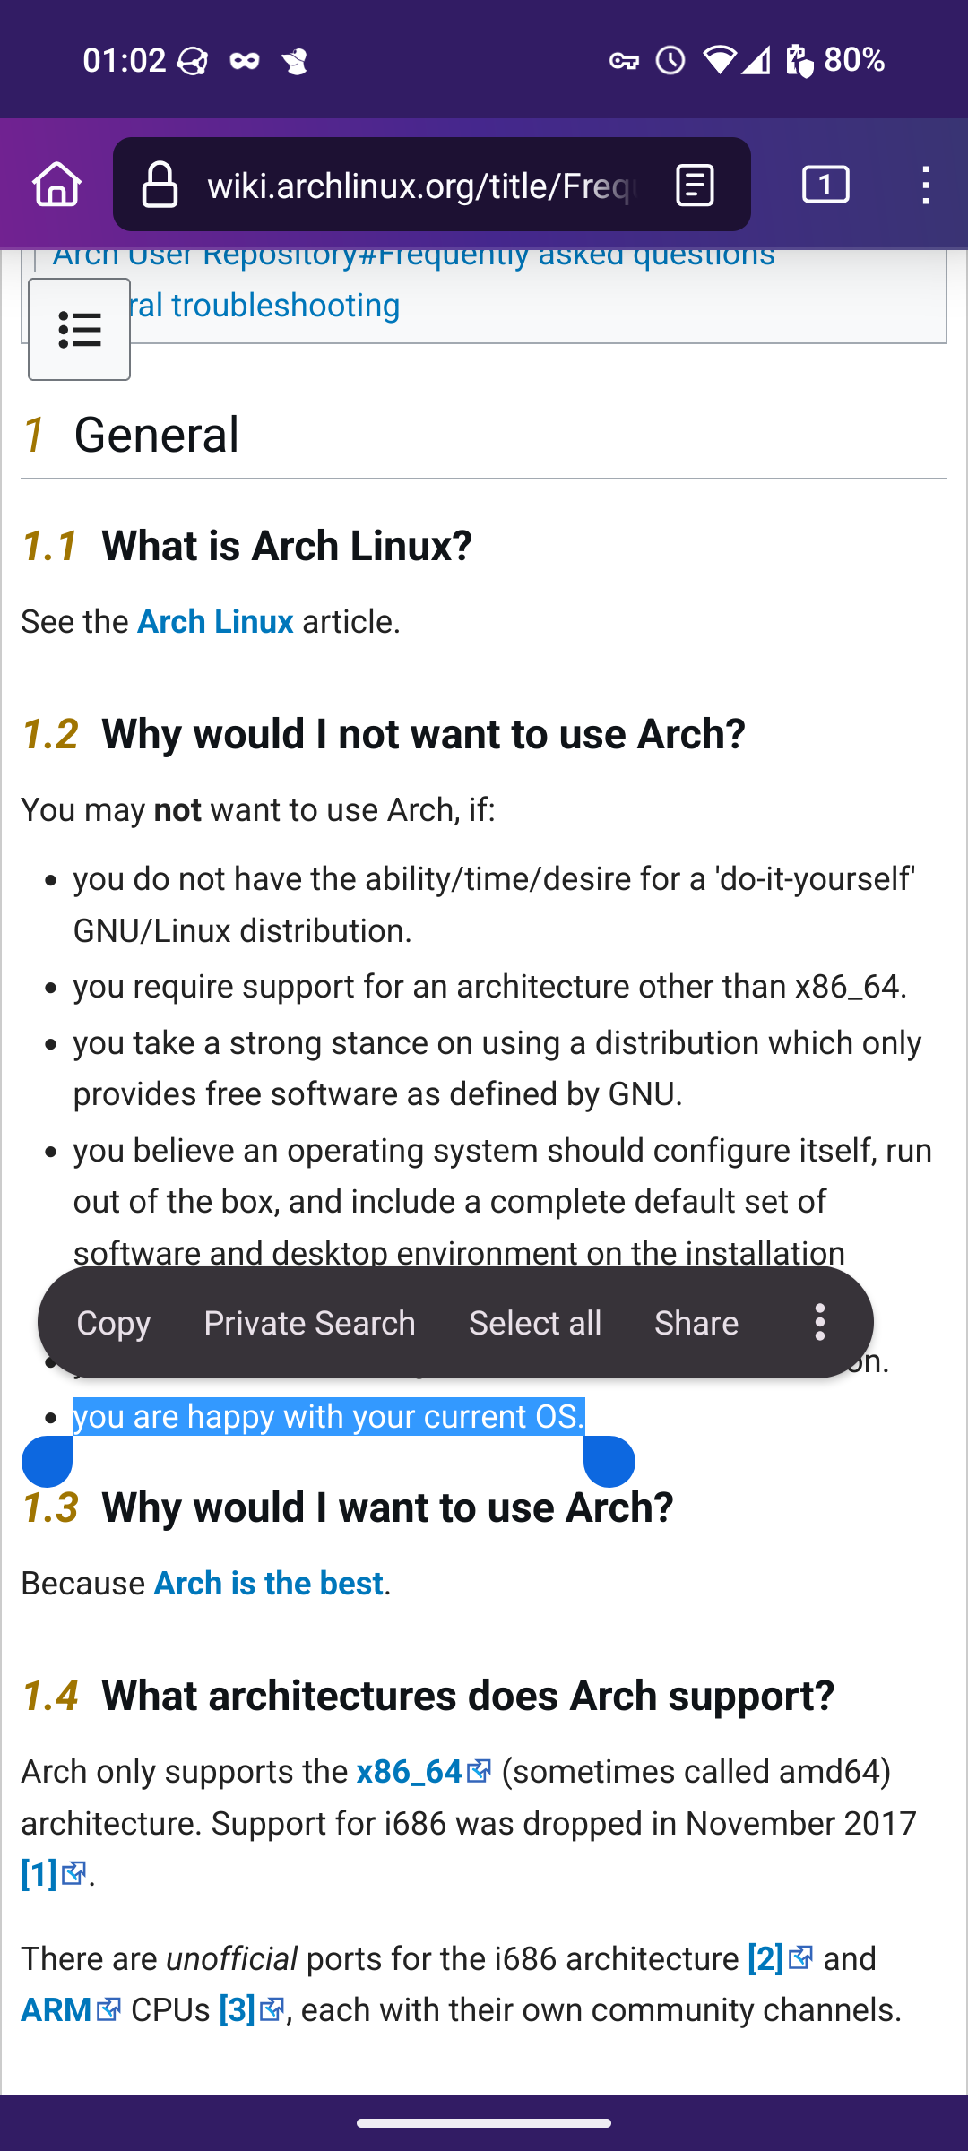
Task: Tap the right selection handle
Action: pos(609,1461)
